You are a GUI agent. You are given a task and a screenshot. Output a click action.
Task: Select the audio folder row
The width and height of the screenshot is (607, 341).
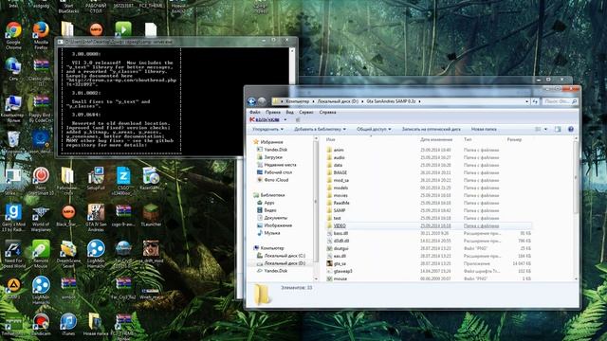(x=429, y=157)
